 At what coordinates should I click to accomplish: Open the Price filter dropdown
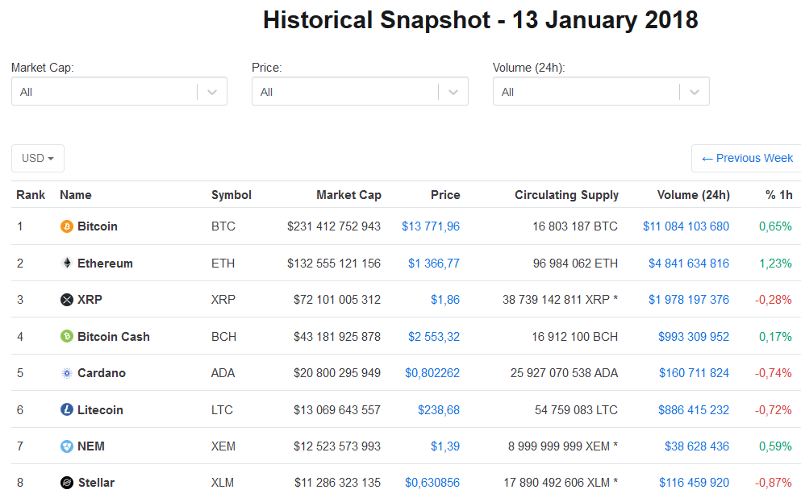tap(360, 92)
